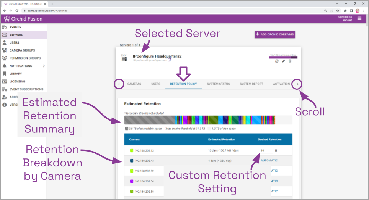This screenshot has width=369, height=200.
Task: Bookmark this page with the star icon
Action: tap(338, 11)
